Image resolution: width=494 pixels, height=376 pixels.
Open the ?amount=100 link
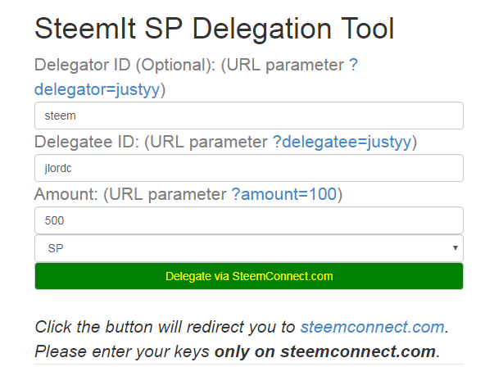point(283,195)
